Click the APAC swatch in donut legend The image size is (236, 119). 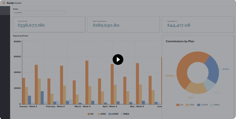pos(187,105)
